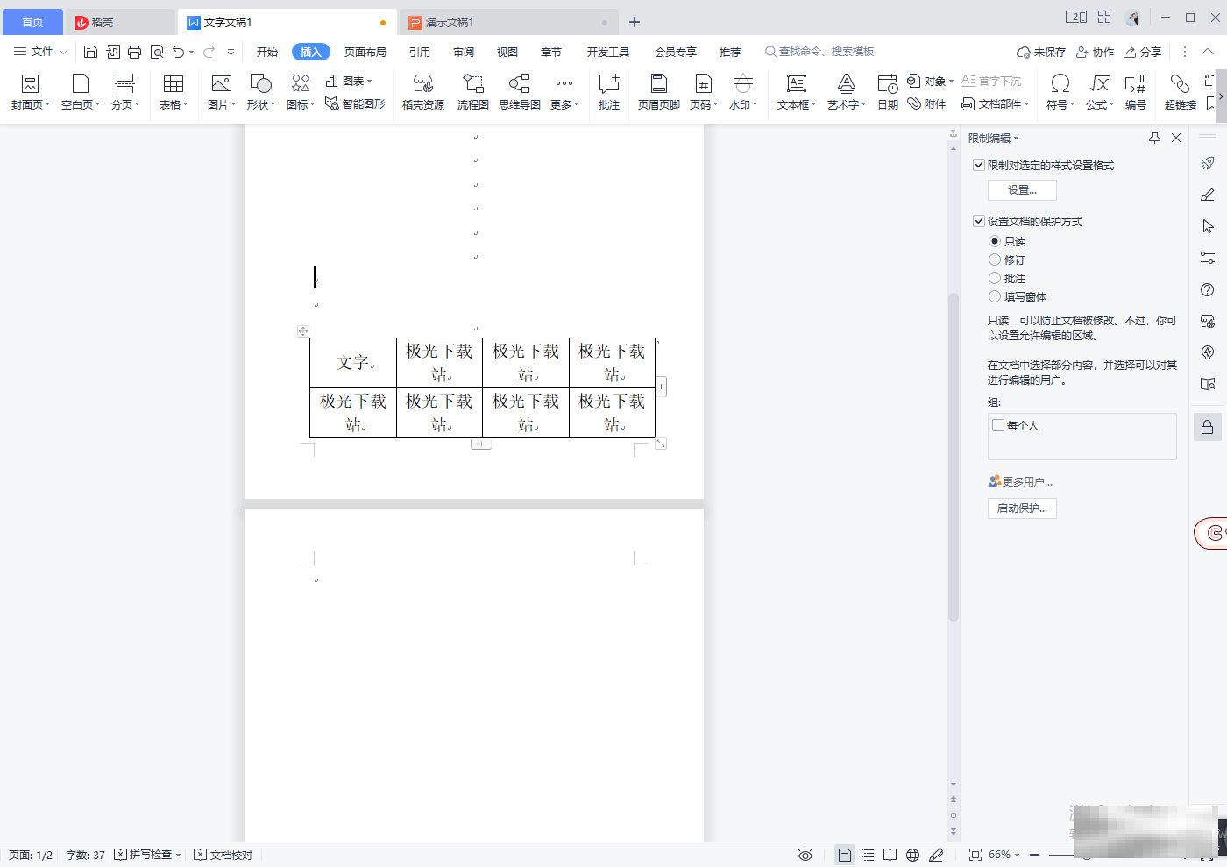Click the 查找命令 search field
This screenshot has height=867, width=1227.
(x=826, y=52)
